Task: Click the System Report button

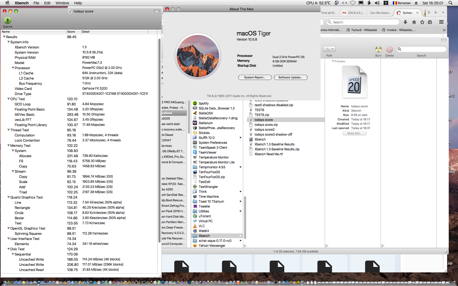Action: pos(255,77)
